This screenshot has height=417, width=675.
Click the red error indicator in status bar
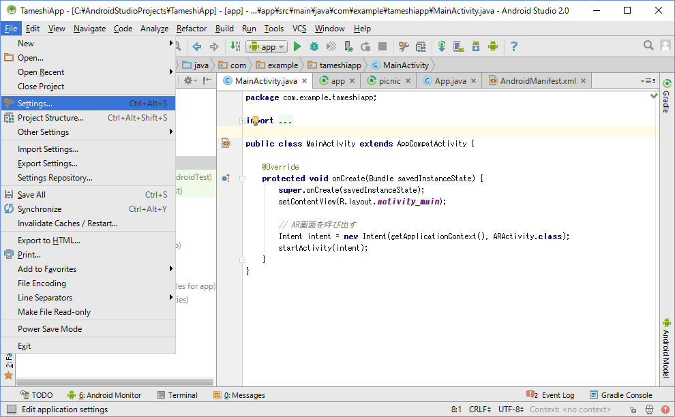coord(665,410)
